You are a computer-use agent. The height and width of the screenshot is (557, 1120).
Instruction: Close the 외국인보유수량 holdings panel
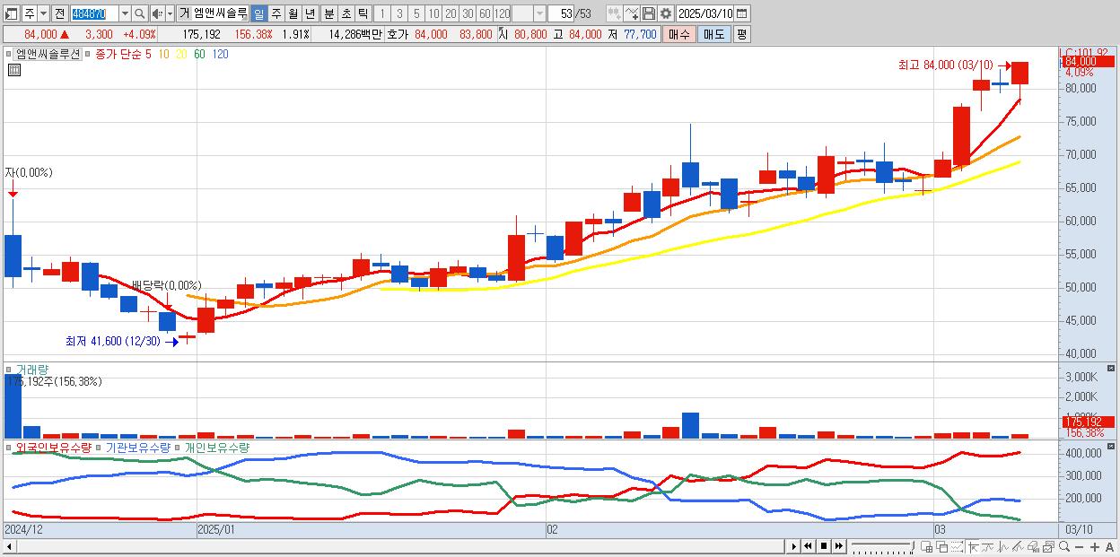(1111, 446)
